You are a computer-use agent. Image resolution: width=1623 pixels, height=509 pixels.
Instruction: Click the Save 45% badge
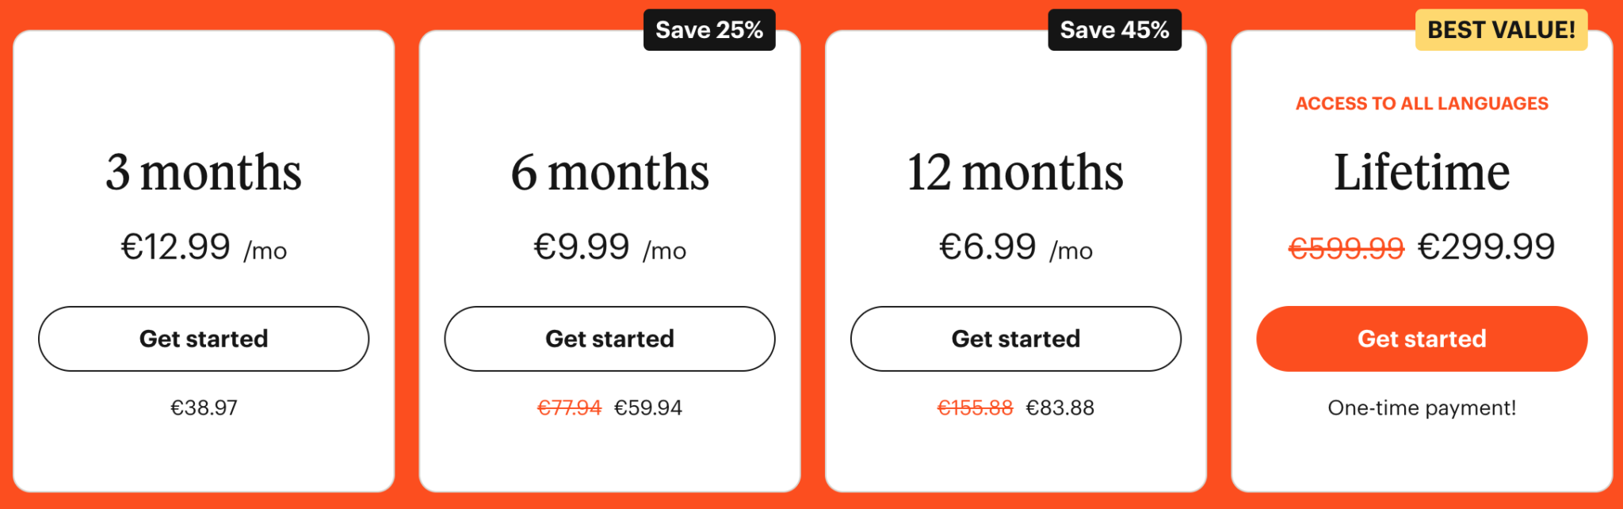pos(1114,30)
